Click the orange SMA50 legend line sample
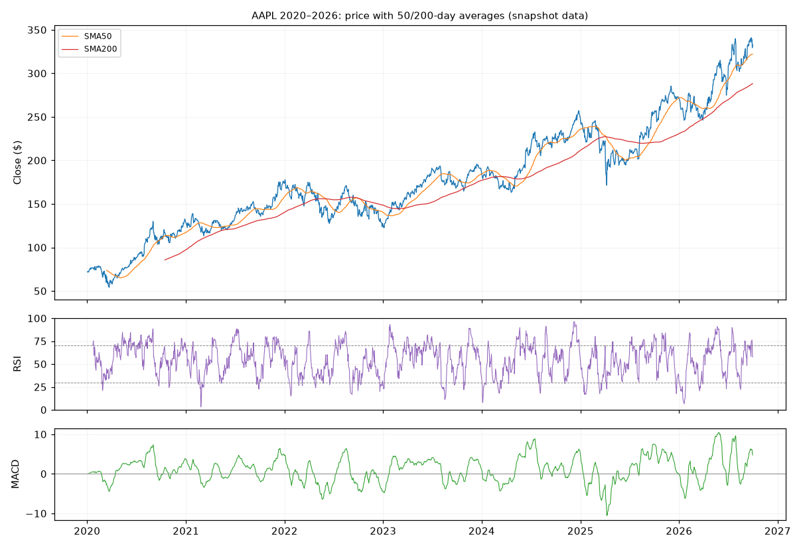The image size is (803, 548). pos(70,36)
